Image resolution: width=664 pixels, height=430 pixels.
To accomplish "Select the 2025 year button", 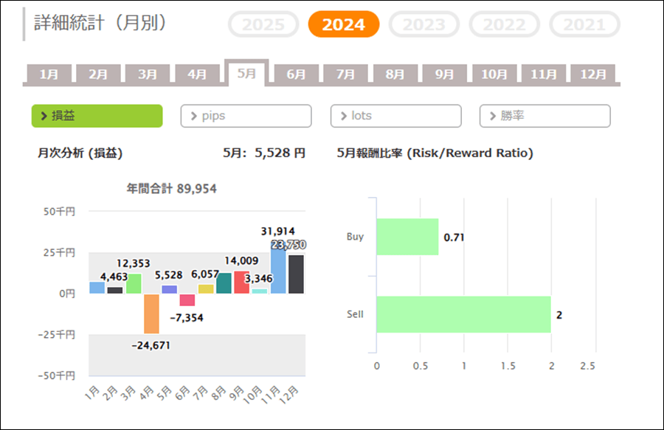I will tap(263, 24).
